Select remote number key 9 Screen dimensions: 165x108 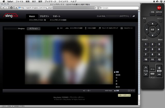point(159,55)
